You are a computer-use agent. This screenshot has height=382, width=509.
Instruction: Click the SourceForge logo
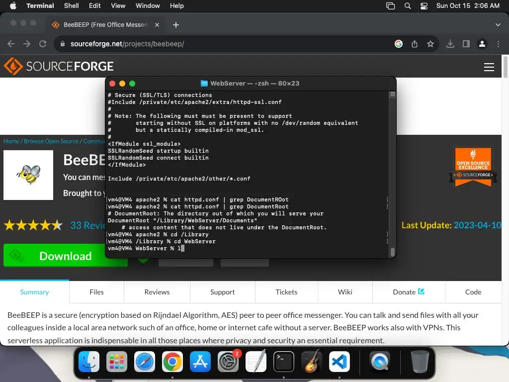(59, 66)
